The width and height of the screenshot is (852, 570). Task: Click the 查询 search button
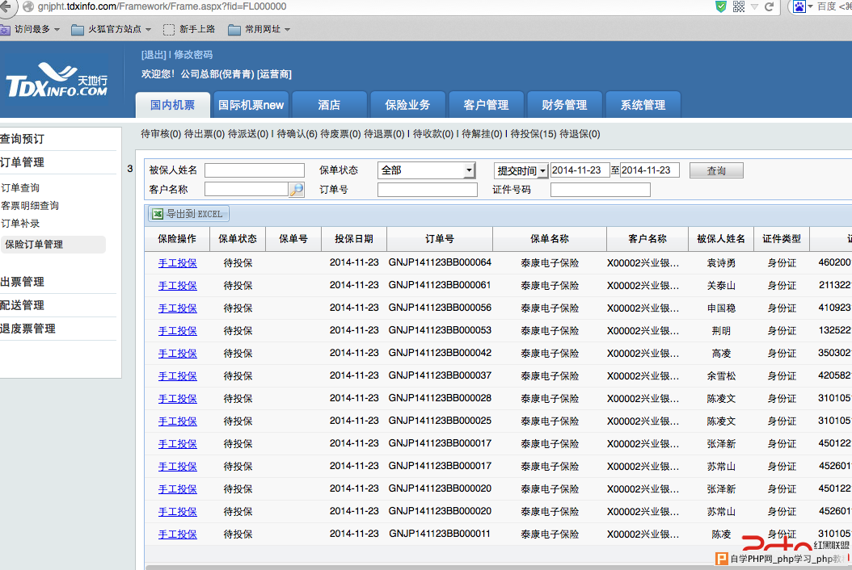click(716, 170)
